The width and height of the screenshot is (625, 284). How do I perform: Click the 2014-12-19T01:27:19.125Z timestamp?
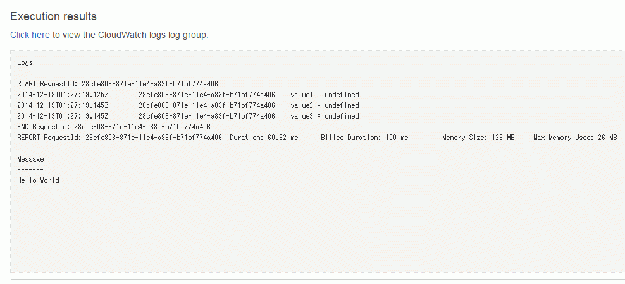(x=63, y=95)
